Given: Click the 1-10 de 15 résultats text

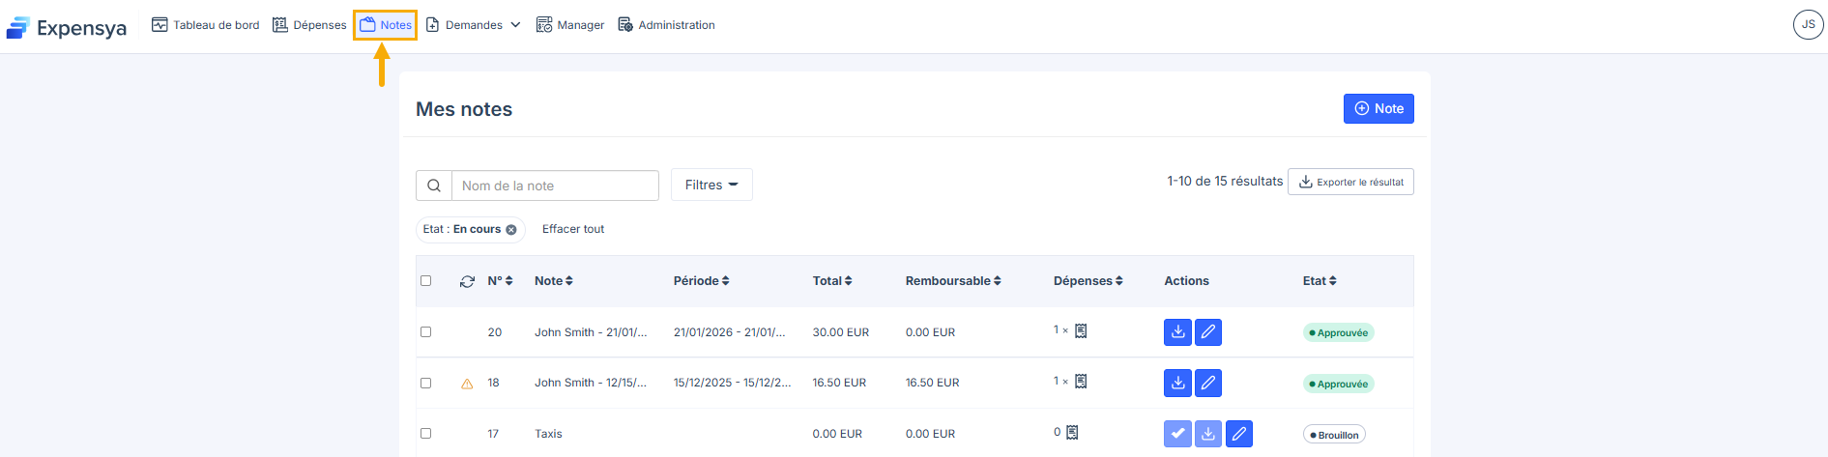Looking at the screenshot, I should click(x=1225, y=182).
